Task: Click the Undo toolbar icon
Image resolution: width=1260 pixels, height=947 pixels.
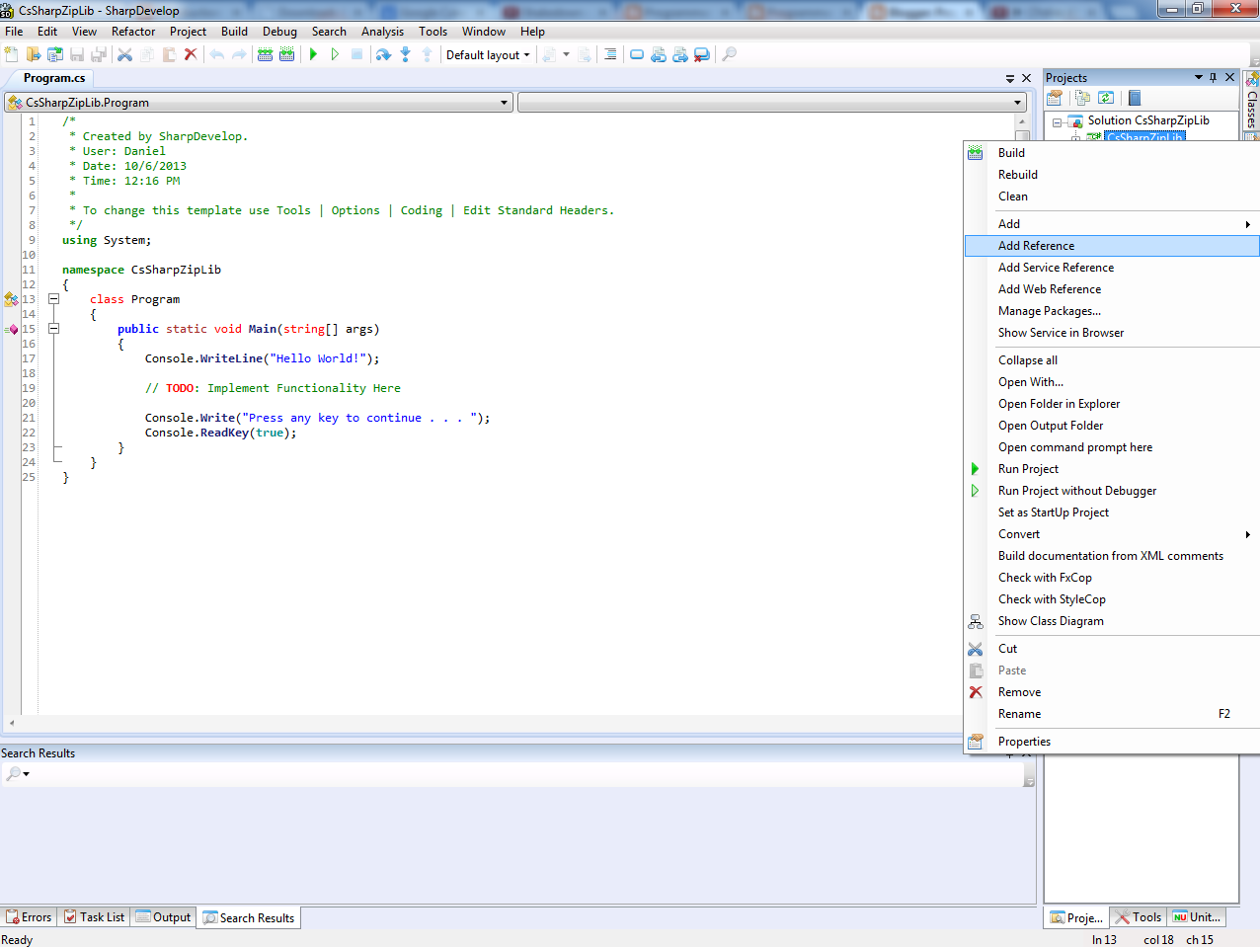Action: tap(218, 54)
